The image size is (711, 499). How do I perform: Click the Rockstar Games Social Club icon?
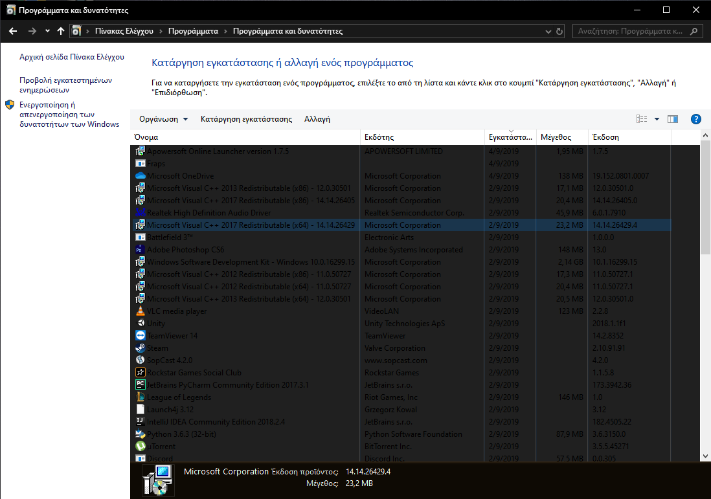click(x=140, y=372)
